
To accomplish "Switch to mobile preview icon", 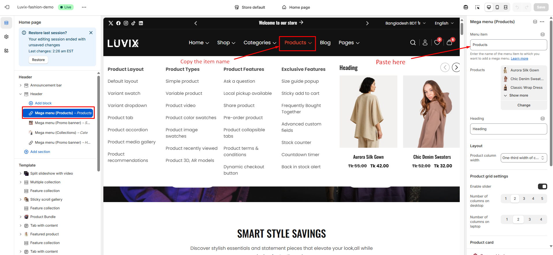I will tap(497, 7).
